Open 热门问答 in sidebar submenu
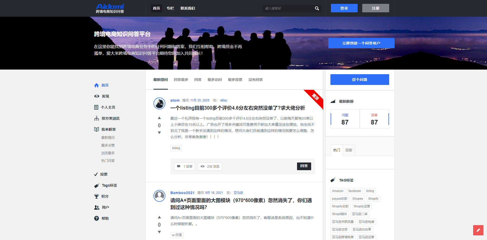487x240 pixels. coord(108,161)
